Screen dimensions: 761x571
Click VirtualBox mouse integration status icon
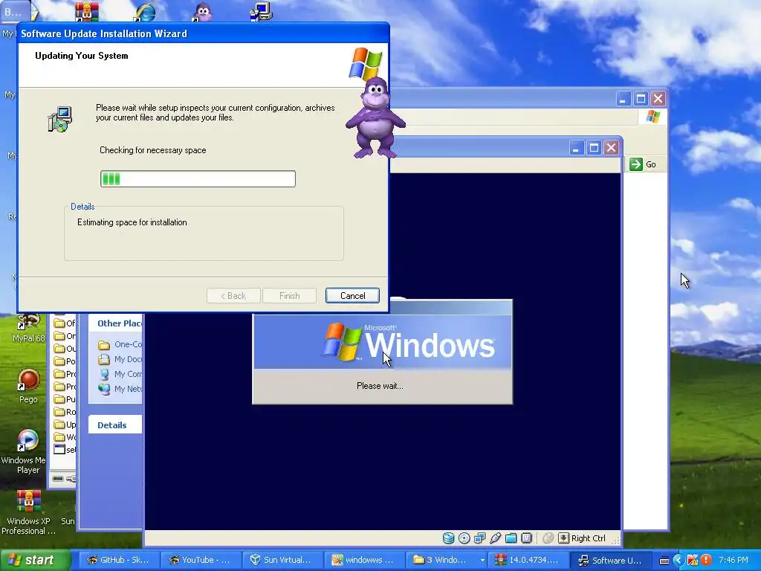click(548, 538)
